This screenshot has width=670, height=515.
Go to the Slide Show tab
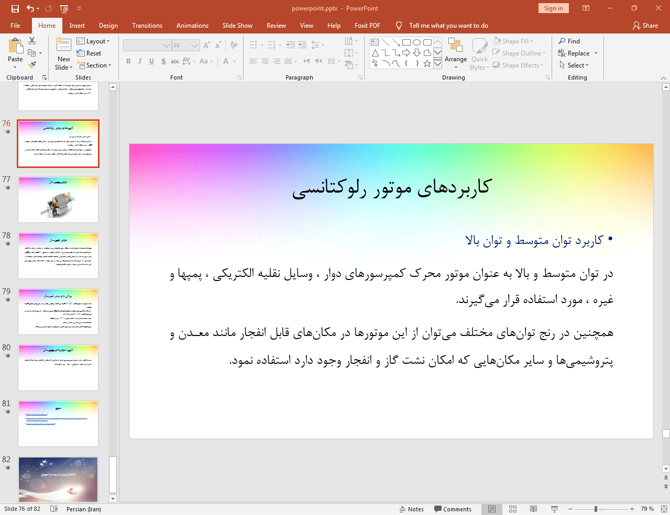point(237,25)
